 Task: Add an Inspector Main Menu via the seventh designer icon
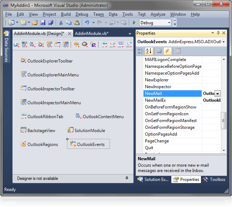[x=66, y=45]
